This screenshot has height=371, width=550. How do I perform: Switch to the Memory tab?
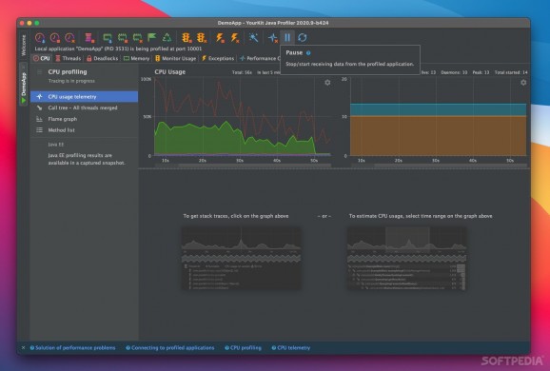coord(136,58)
